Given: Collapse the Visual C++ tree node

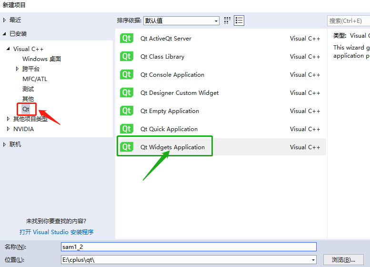Looking at the screenshot, I should [x=8, y=49].
